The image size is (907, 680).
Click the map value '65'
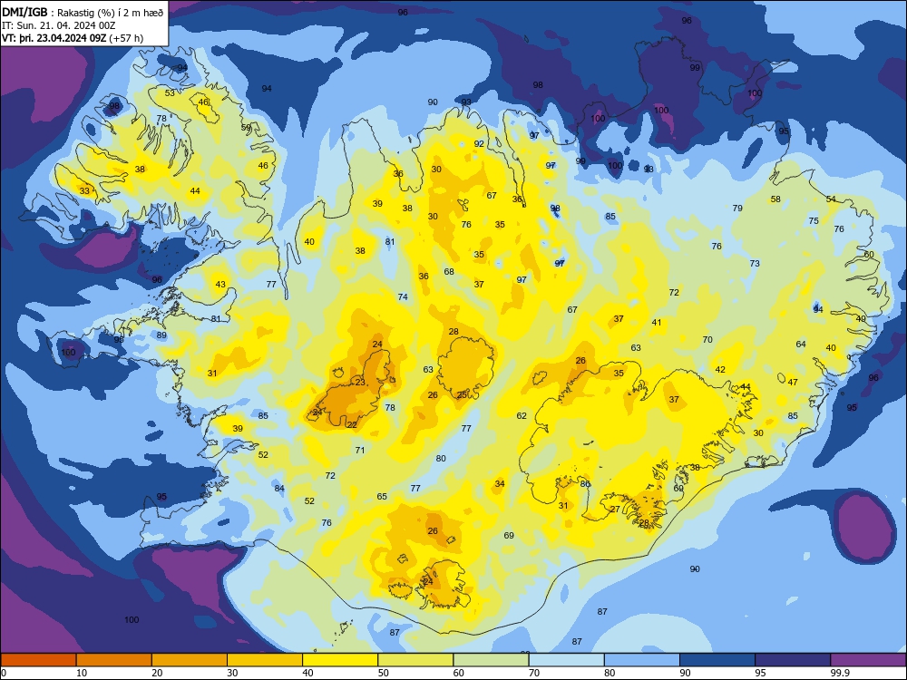pos(382,497)
